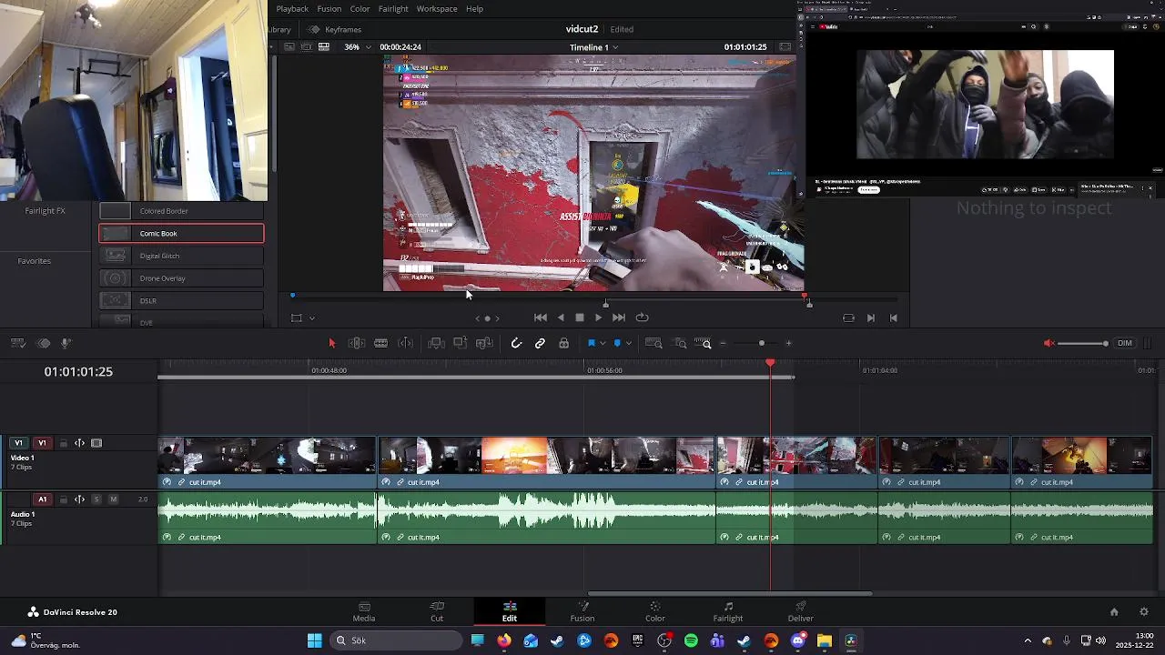Jump to last frame transport button
Screen dimensions: 1165x655
click(619, 317)
